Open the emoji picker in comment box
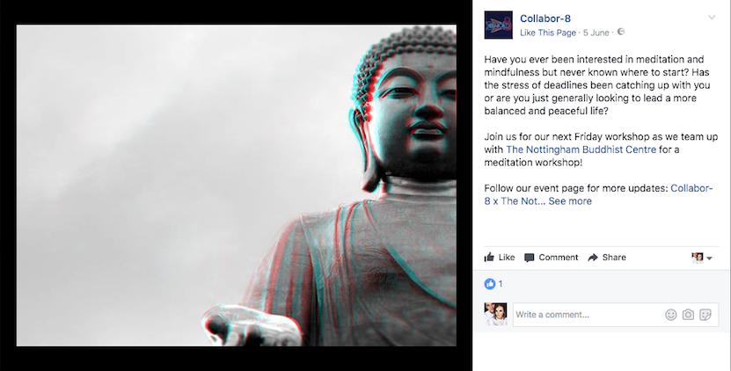Screen dimensions: 731x371 click(x=671, y=315)
